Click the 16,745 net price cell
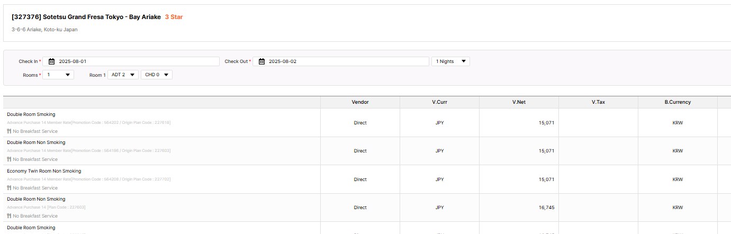731x234 pixels. (x=546, y=208)
